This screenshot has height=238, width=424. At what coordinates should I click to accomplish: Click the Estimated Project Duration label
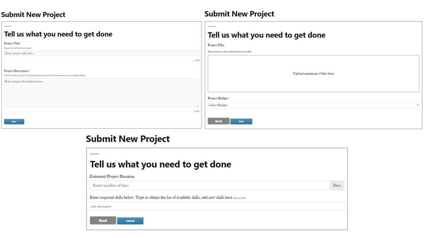click(112, 176)
